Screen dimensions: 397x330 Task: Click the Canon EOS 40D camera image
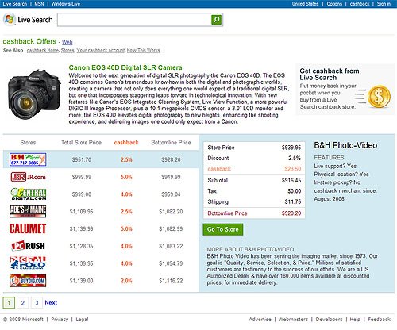pos(34,94)
